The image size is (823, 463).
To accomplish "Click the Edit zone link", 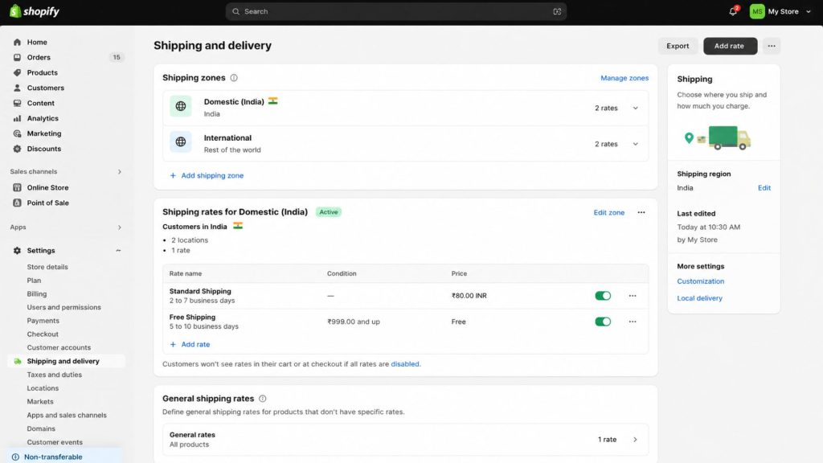I will coord(609,212).
